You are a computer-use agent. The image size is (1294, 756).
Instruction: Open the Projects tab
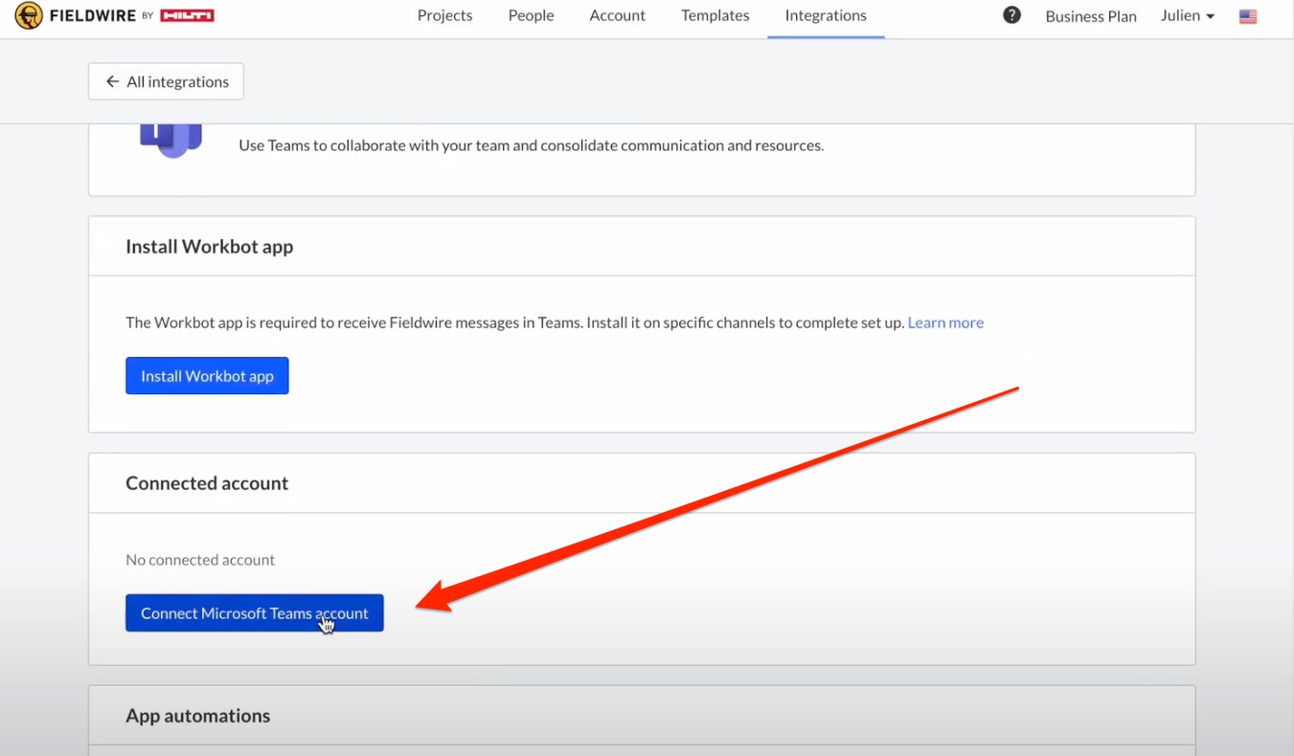(x=445, y=15)
